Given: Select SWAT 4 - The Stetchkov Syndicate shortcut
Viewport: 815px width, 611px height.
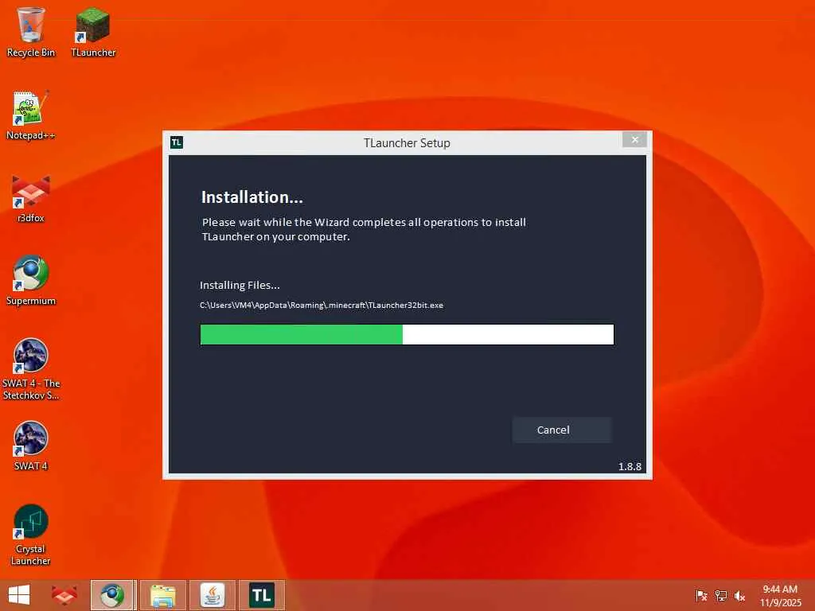Looking at the screenshot, I should [31, 369].
